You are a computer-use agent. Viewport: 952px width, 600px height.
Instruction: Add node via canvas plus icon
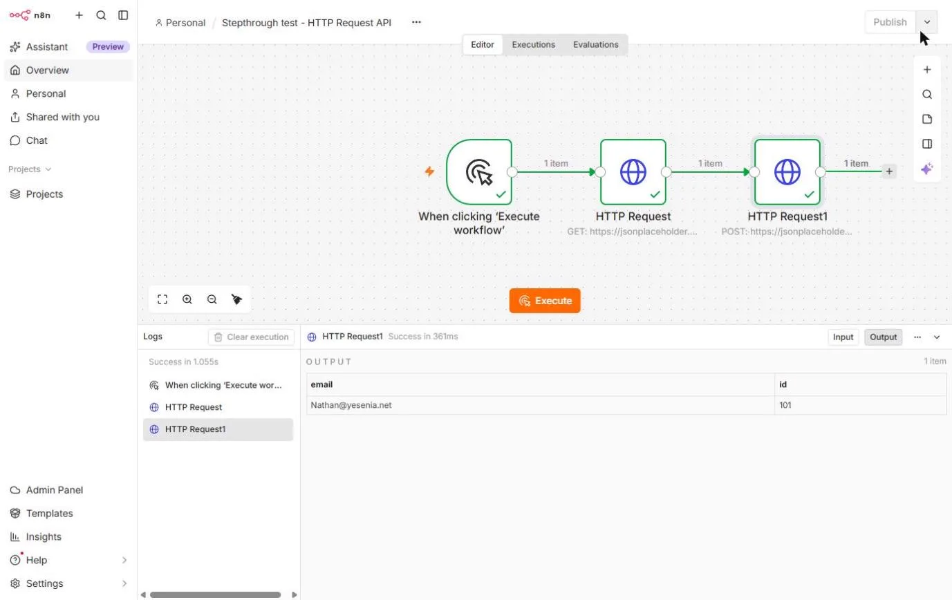927,70
